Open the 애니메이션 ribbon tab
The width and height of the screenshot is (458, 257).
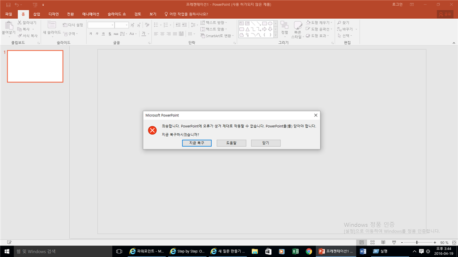[90, 14]
